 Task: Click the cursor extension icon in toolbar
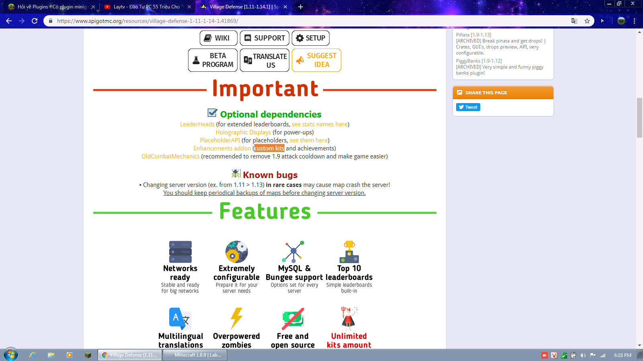pos(602,21)
